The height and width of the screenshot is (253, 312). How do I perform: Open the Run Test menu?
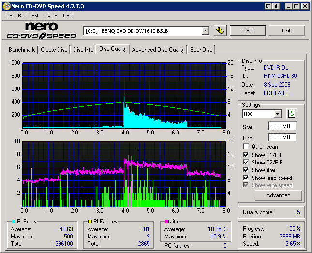click(x=28, y=15)
